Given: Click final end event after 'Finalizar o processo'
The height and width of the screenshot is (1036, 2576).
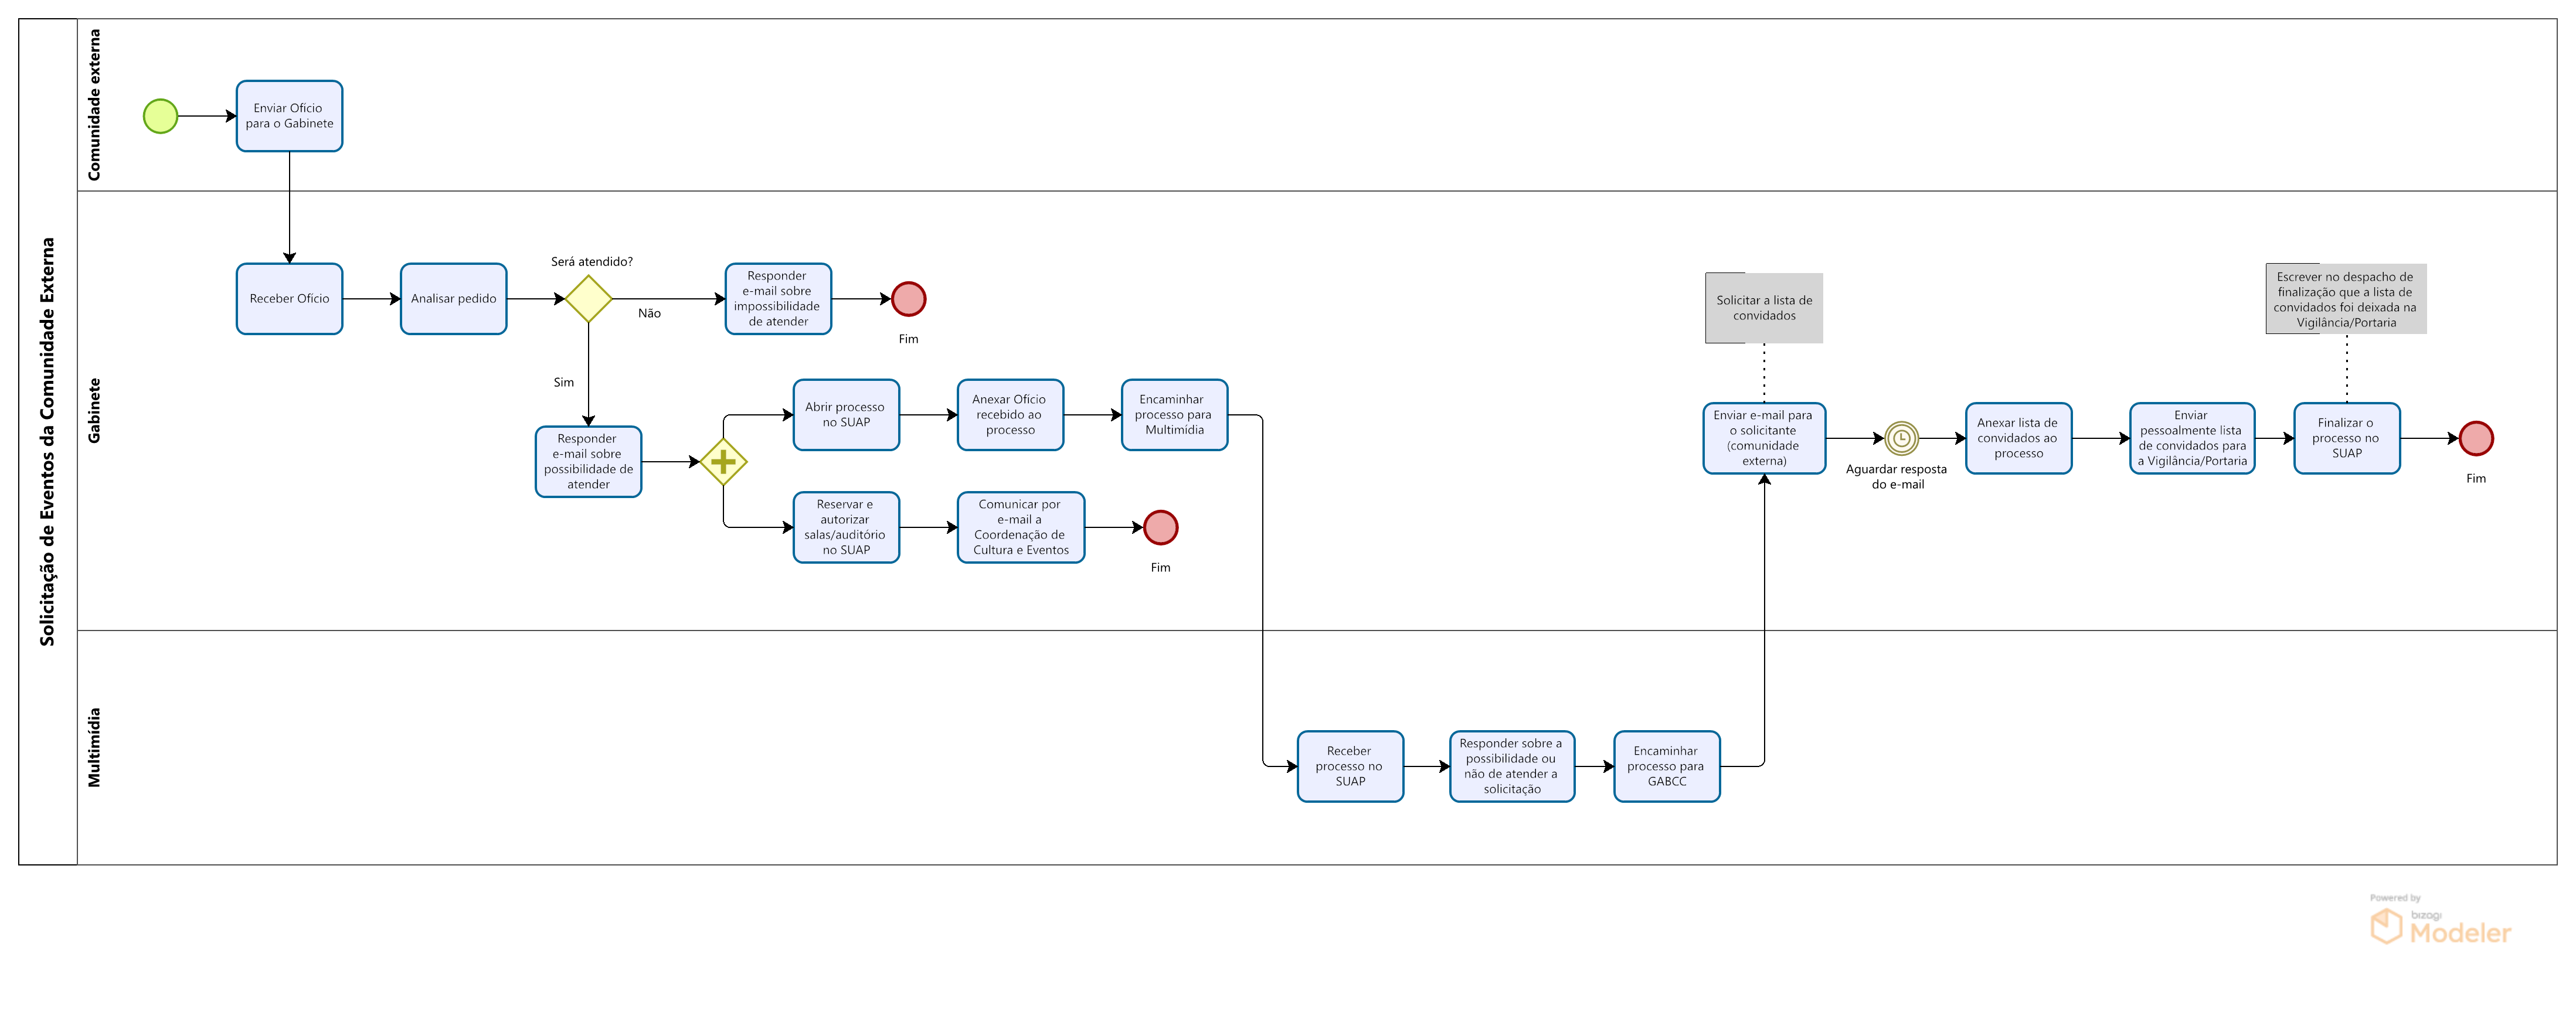Looking at the screenshot, I should (x=2476, y=438).
